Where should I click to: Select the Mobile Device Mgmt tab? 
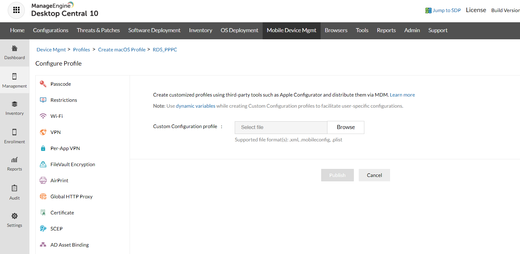coord(291,30)
